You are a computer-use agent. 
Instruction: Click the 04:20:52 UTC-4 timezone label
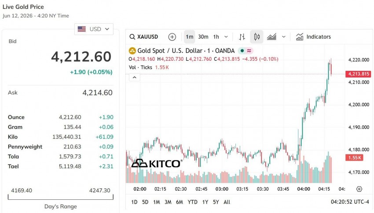click(x=350, y=202)
